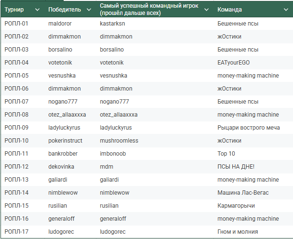Select the Машина Лас-Вегас team cell
This screenshot has width=293, height=239.
click(x=243, y=193)
